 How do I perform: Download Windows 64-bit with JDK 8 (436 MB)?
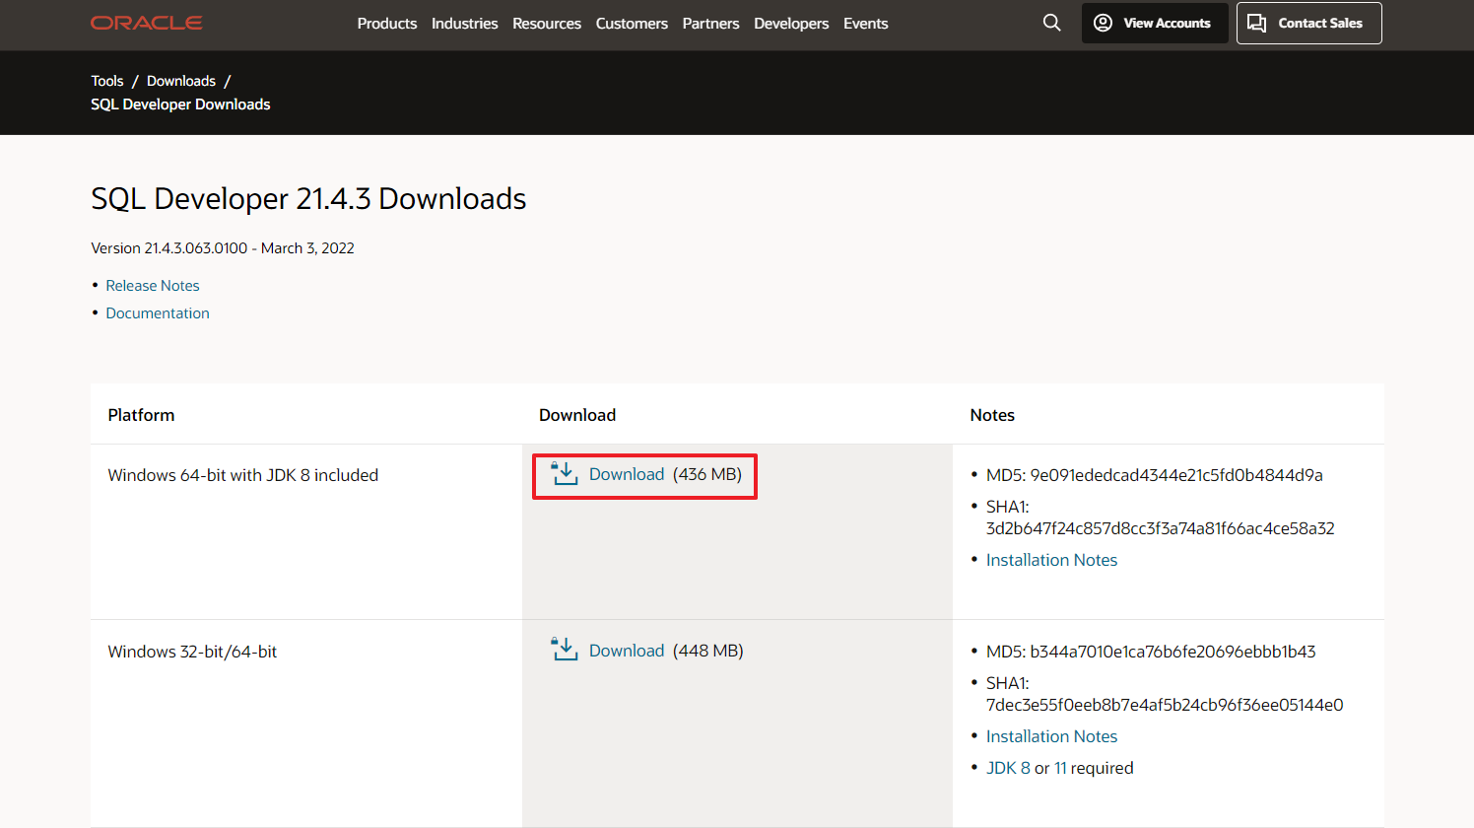click(627, 474)
